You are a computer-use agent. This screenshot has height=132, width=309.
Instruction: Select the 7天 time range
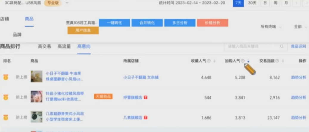click(x=238, y=3)
